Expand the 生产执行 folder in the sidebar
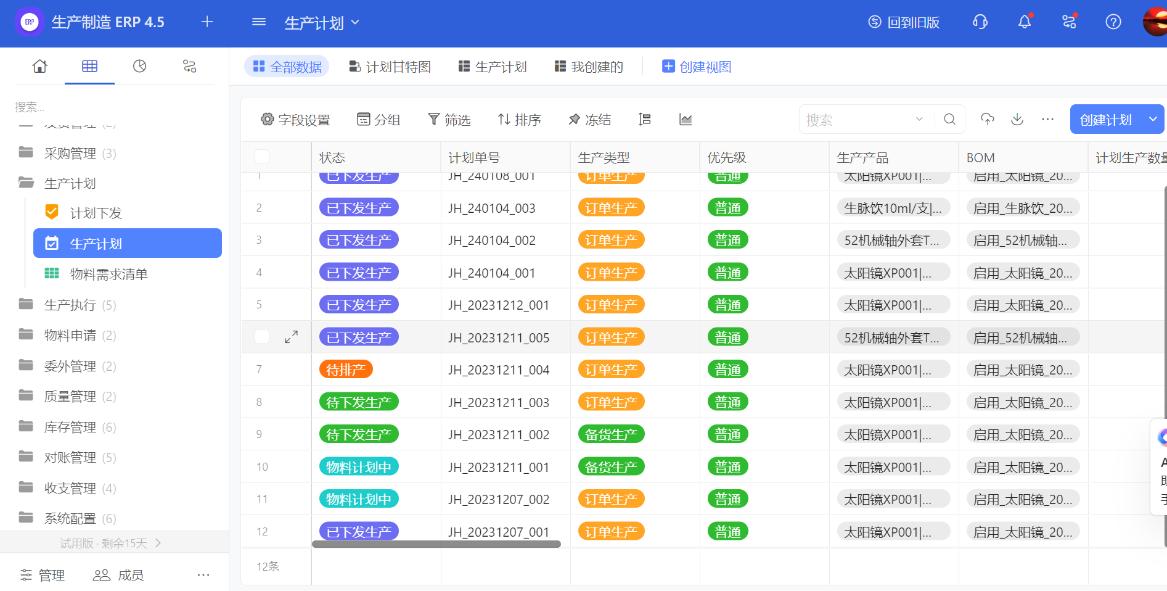The height and width of the screenshot is (591, 1167). point(70,305)
